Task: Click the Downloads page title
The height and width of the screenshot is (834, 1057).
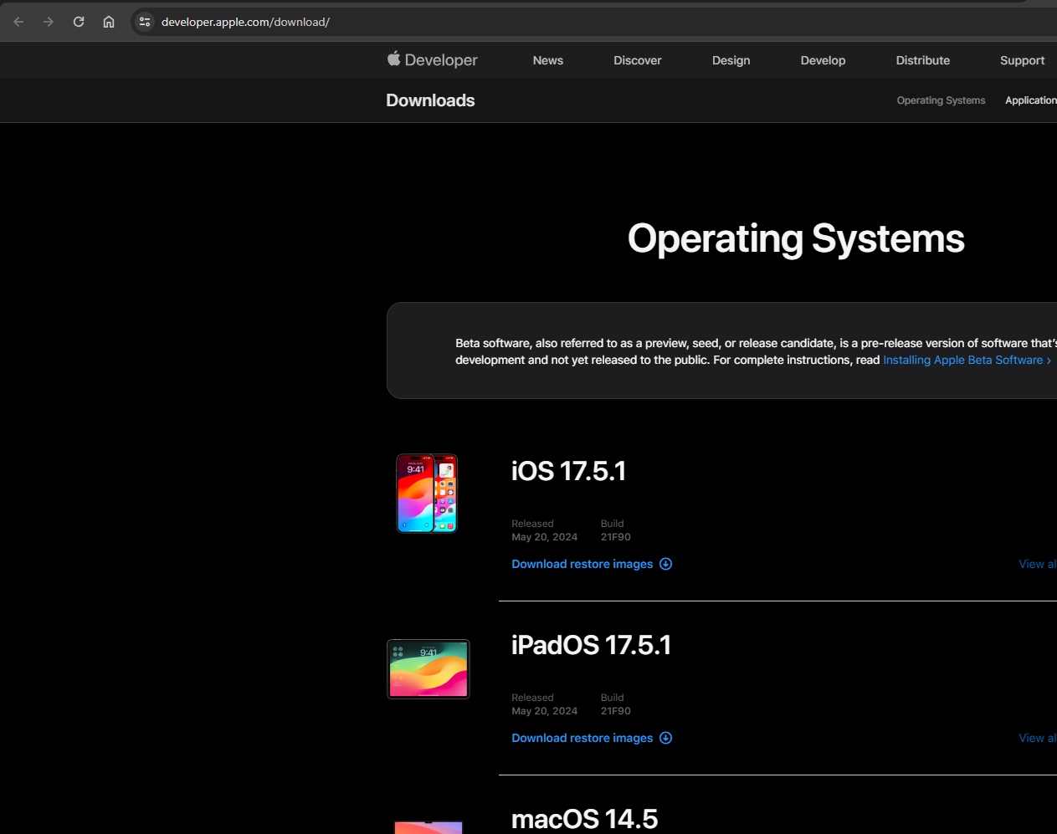Action: pyautogui.click(x=430, y=100)
